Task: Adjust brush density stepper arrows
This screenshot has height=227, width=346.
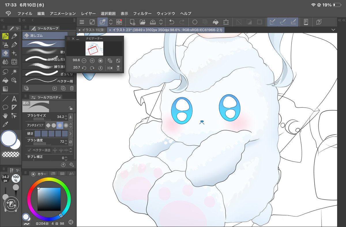Action: (x=66, y=142)
